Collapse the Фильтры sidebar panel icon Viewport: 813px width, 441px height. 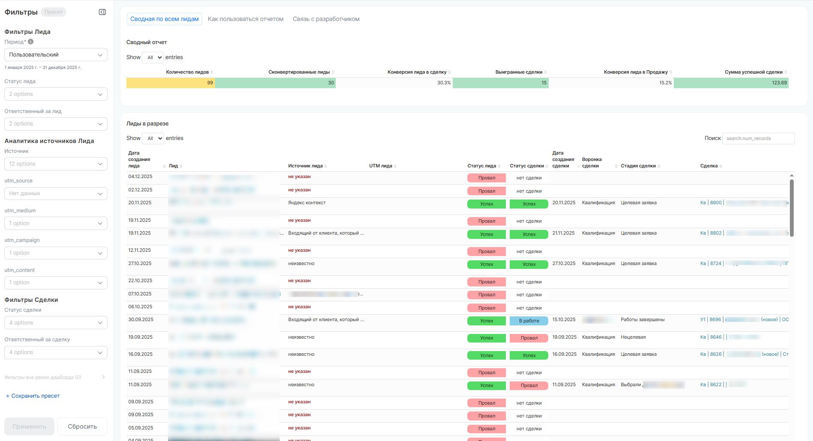[102, 12]
